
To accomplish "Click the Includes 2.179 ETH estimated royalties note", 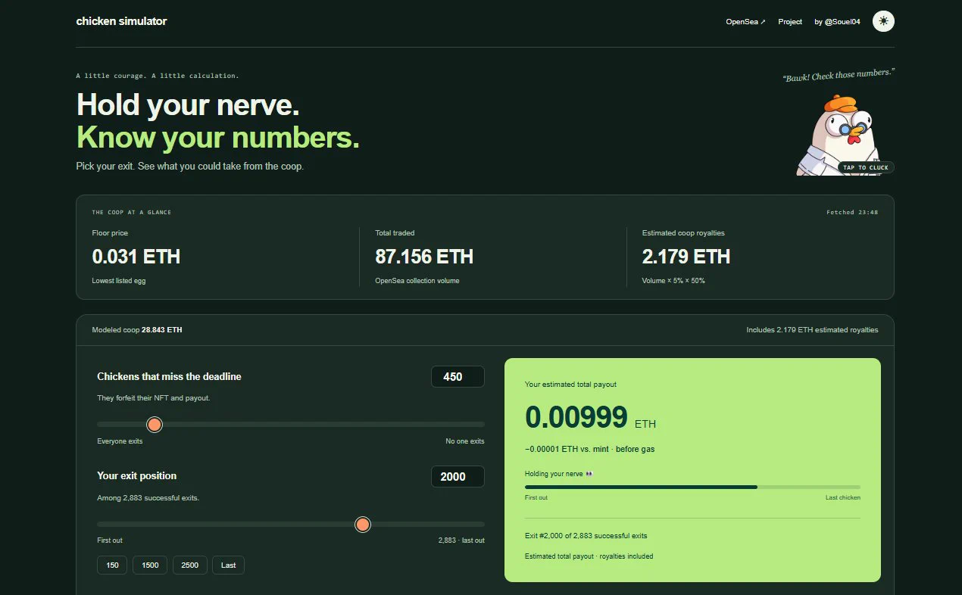I will [812, 330].
